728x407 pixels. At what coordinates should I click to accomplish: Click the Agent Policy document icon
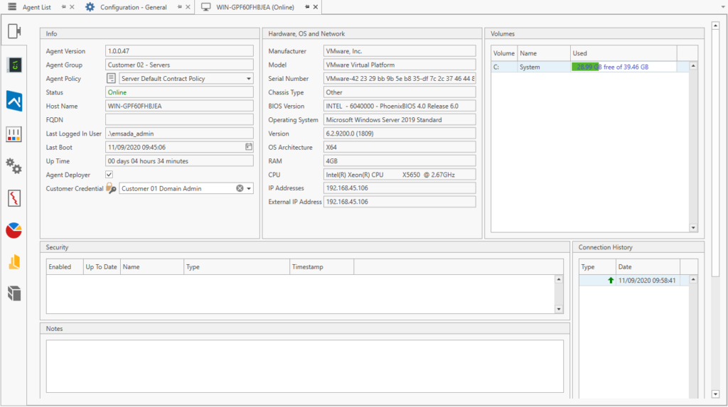pyautogui.click(x=111, y=78)
